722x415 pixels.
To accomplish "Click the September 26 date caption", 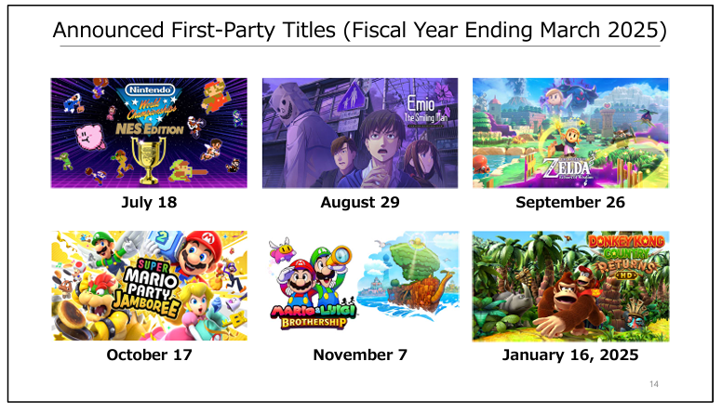I will 570,202.
